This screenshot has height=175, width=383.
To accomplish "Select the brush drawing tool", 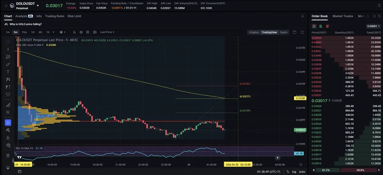I will click(8, 64).
